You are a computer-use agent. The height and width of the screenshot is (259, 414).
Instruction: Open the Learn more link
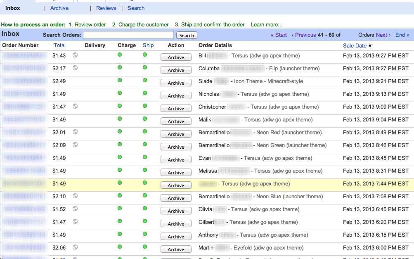coord(267,25)
